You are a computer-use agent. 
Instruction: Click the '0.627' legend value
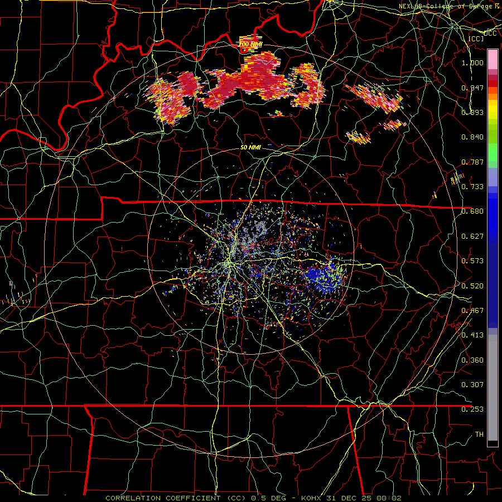472,236
